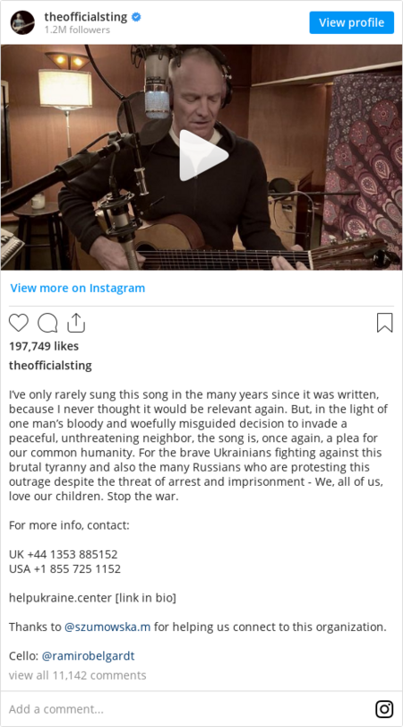
Task: Click theofficialsting name above the caption
Action: click(x=50, y=366)
